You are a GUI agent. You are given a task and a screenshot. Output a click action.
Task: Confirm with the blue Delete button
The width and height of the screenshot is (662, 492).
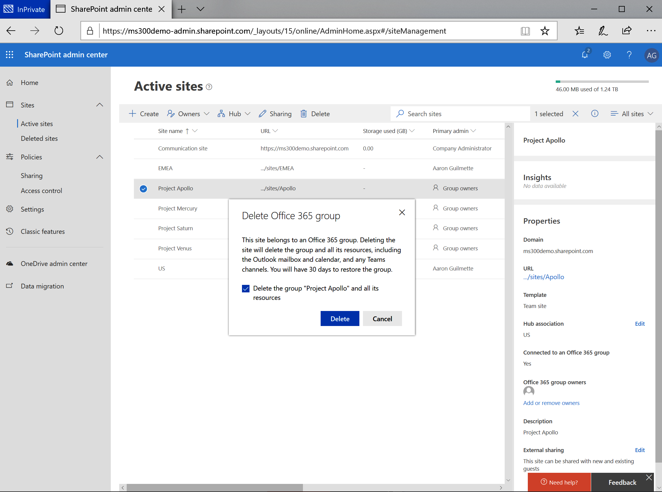point(340,318)
